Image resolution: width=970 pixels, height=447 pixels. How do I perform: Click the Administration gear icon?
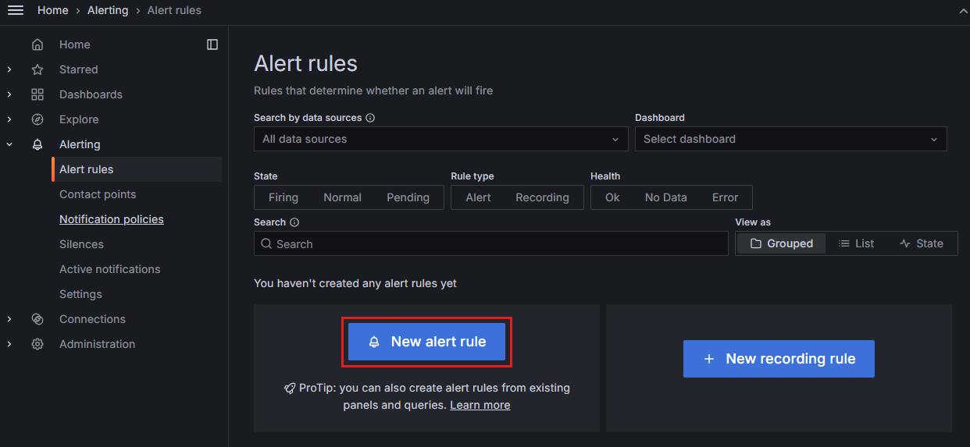tap(37, 344)
